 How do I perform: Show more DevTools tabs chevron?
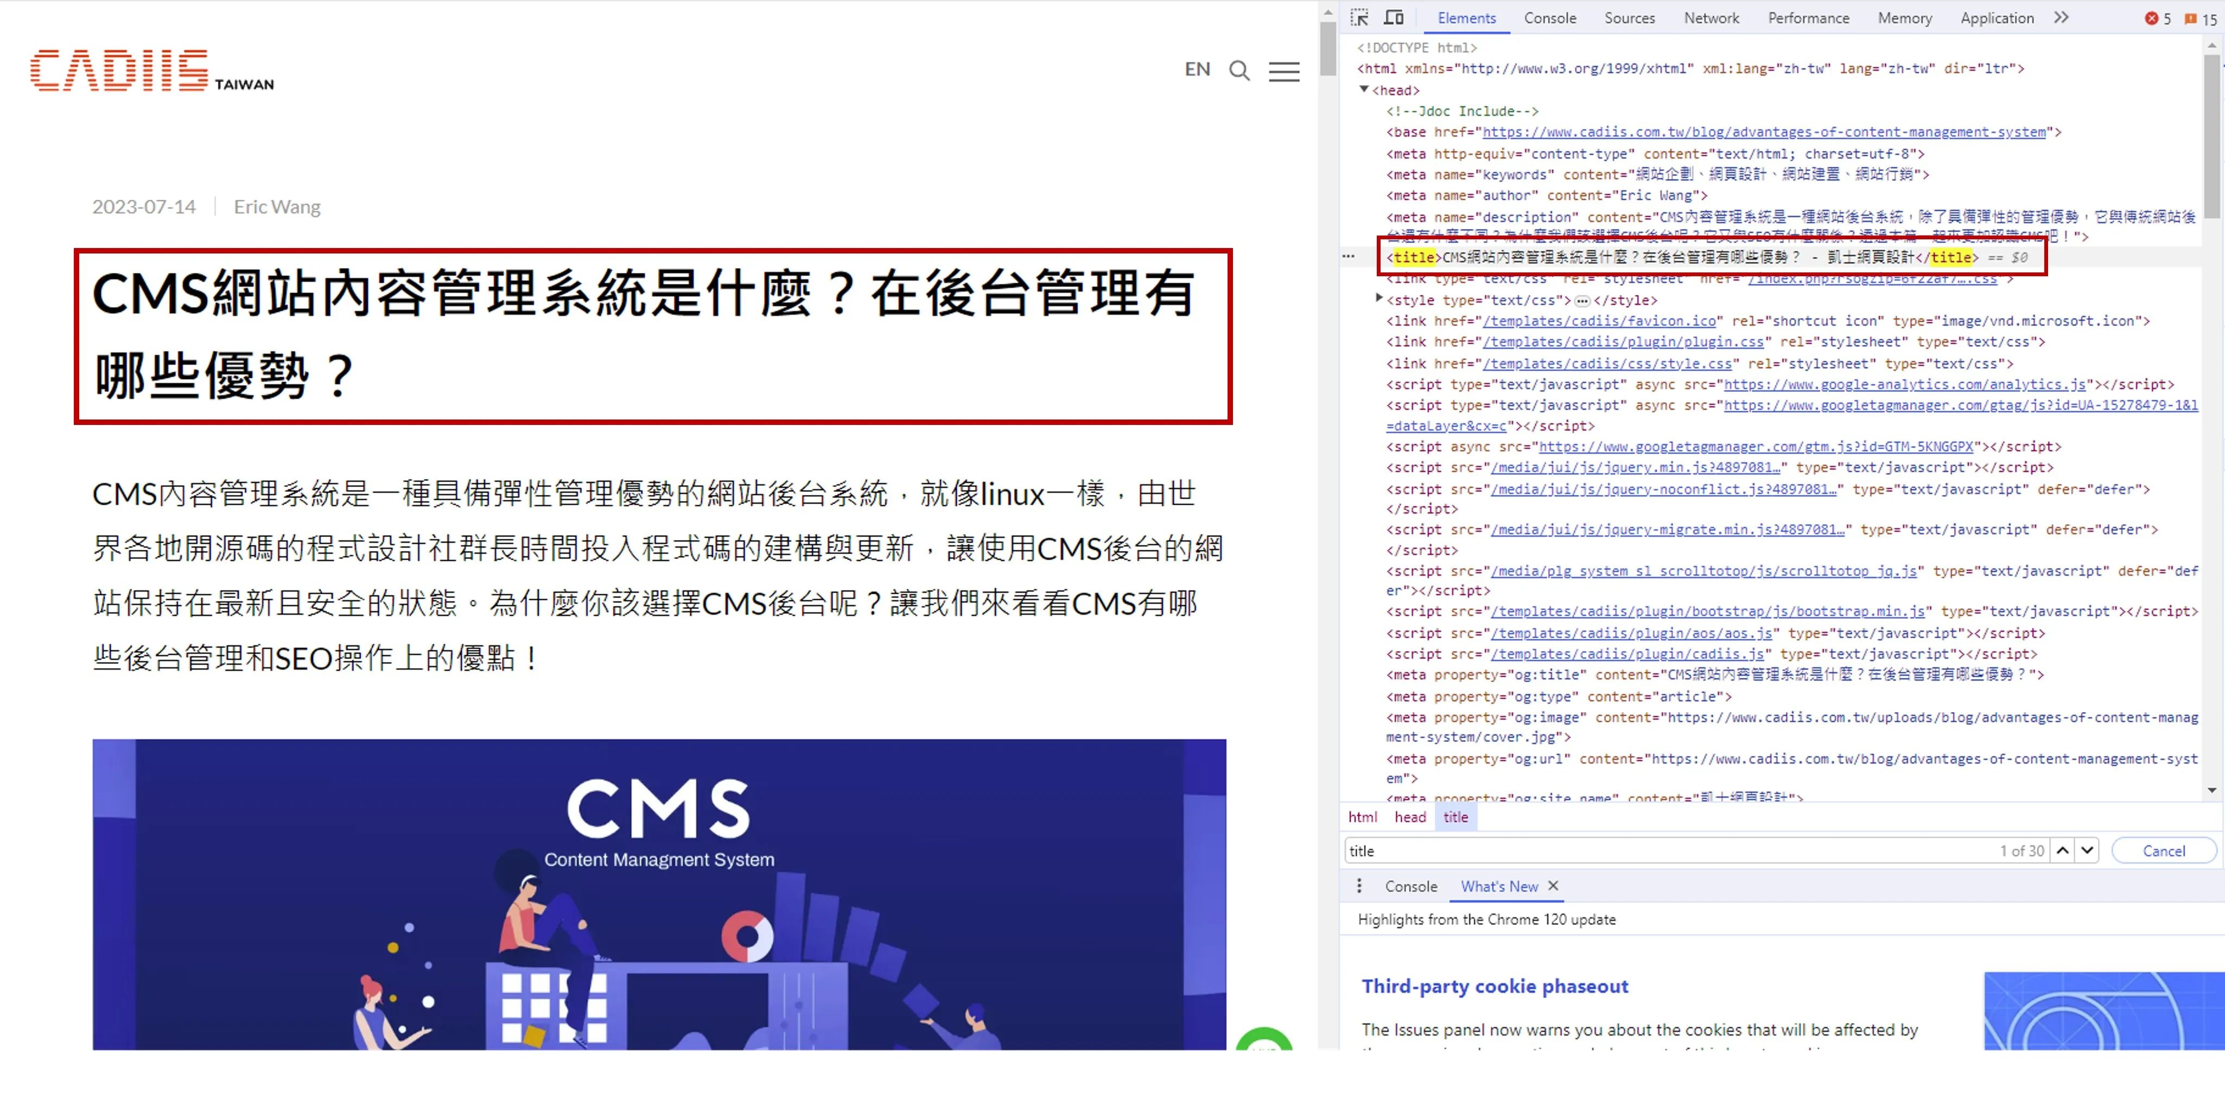(x=2061, y=17)
